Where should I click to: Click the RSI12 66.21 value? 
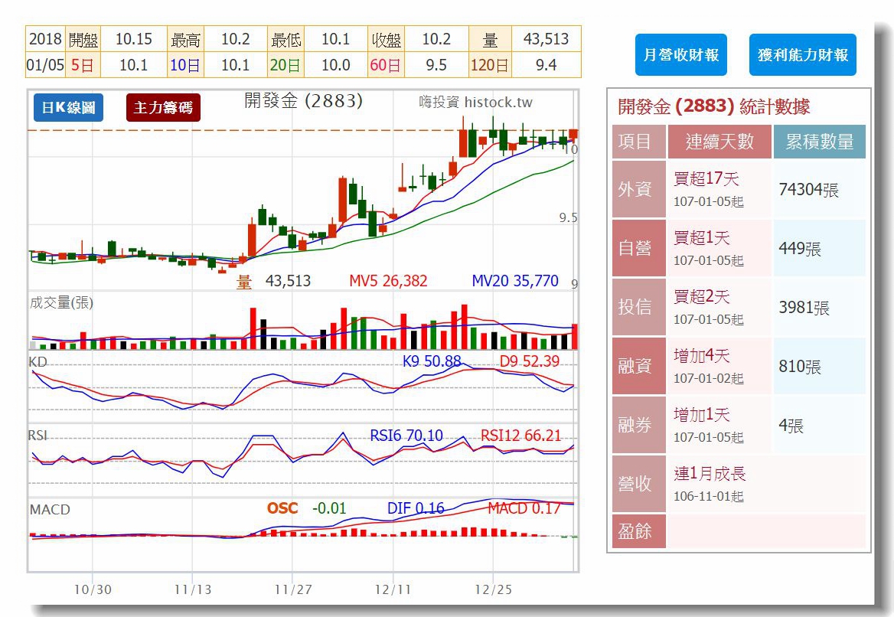(521, 436)
